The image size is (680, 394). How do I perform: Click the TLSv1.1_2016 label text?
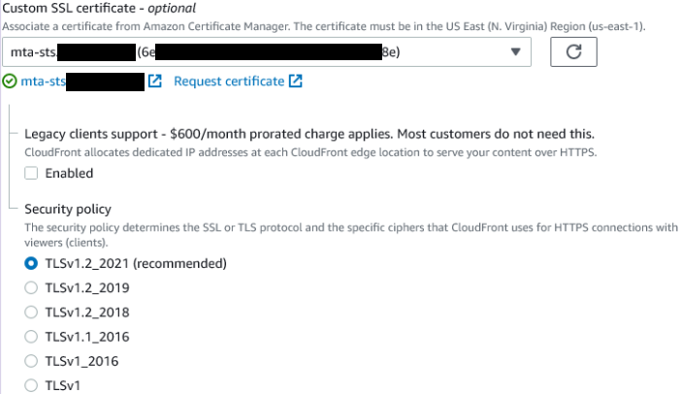coord(87,337)
